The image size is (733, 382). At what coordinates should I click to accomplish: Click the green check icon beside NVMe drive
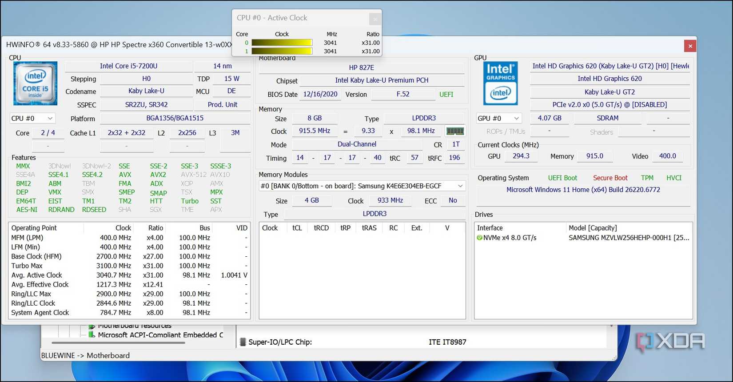pos(480,238)
